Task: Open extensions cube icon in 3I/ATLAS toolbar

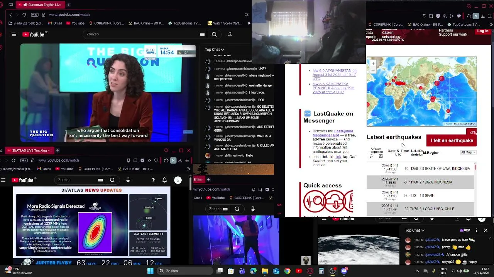Action: (x=166, y=160)
